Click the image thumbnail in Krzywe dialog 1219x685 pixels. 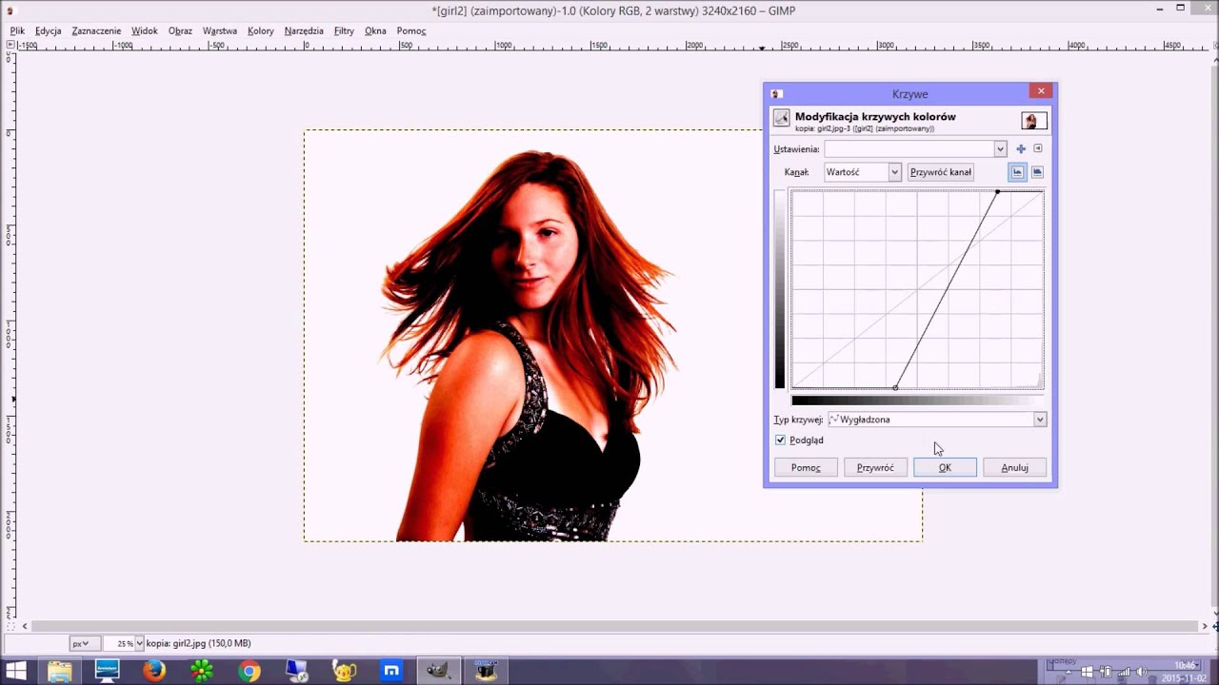point(1033,121)
